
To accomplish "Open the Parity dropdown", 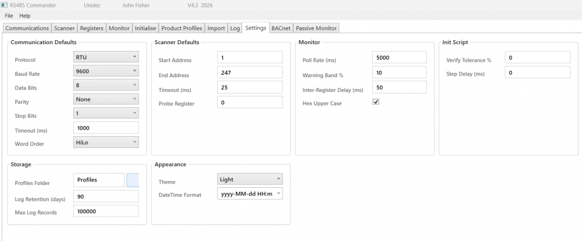I will (x=106, y=99).
